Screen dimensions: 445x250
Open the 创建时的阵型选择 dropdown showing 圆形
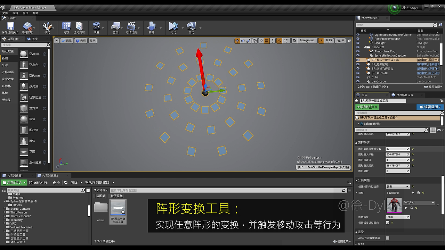coord(397,186)
